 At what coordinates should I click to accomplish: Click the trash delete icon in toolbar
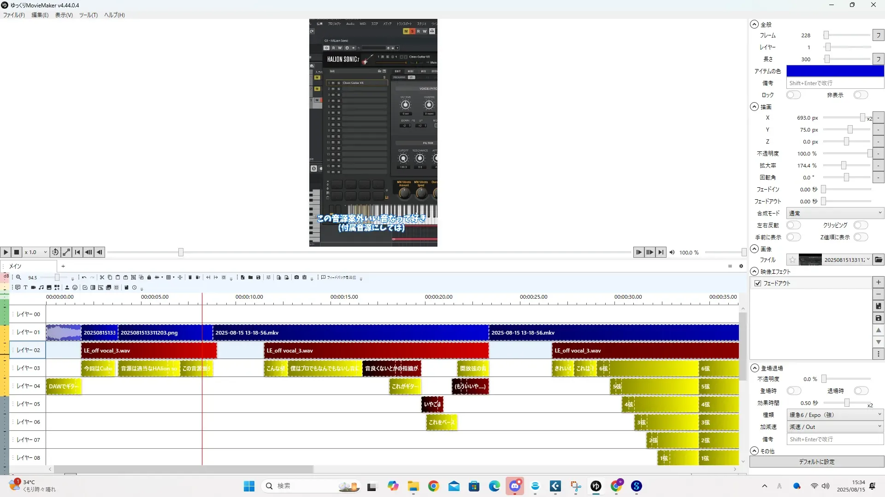click(190, 277)
